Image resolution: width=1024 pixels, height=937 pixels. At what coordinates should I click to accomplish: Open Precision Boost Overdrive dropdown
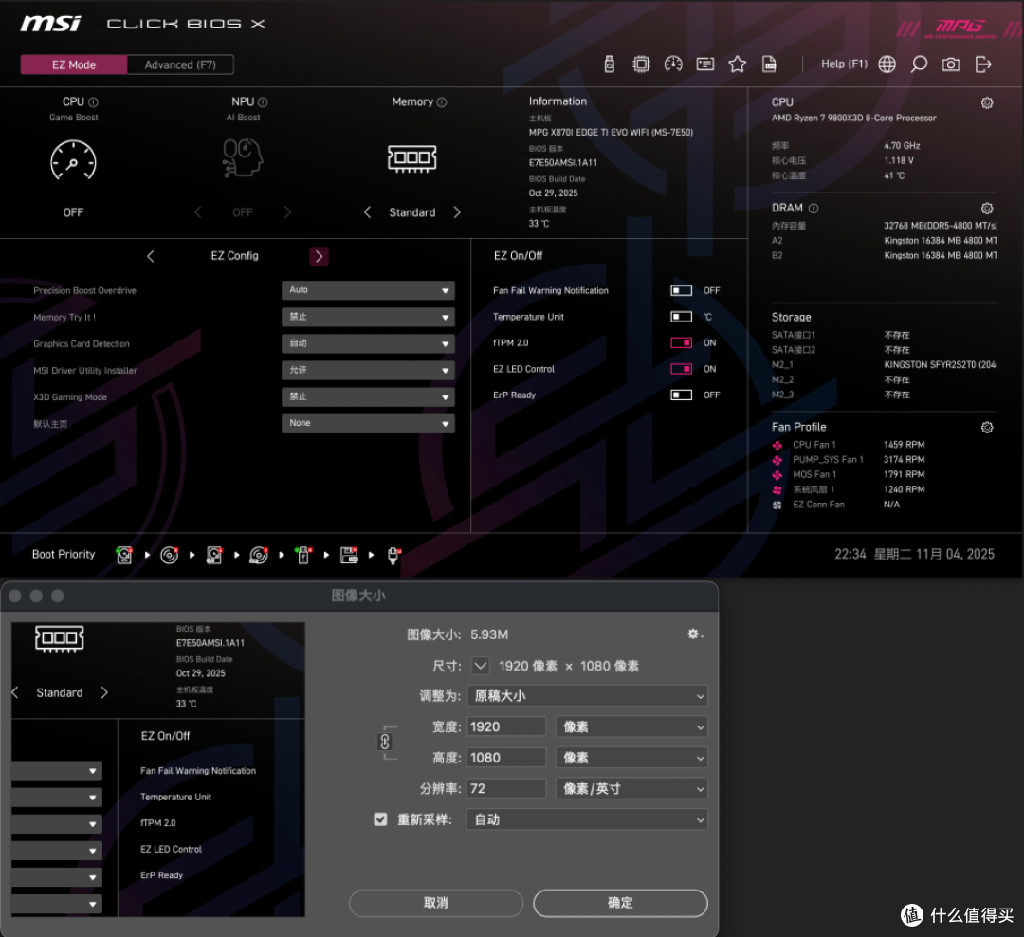tap(368, 290)
